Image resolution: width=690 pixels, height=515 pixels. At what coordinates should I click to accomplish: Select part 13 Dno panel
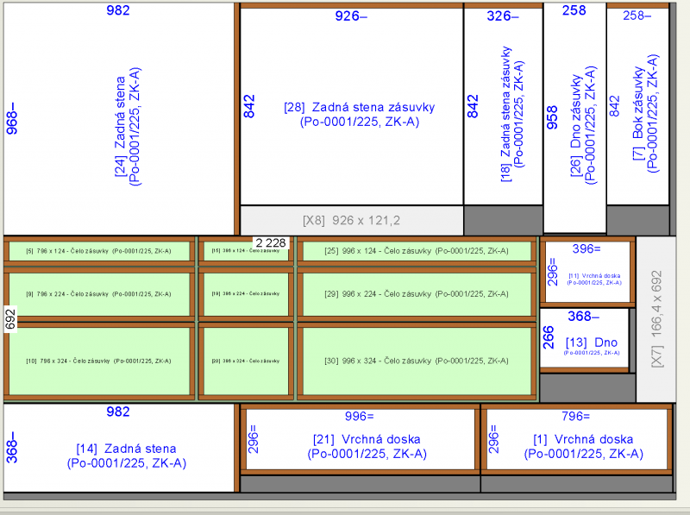tap(585, 338)
